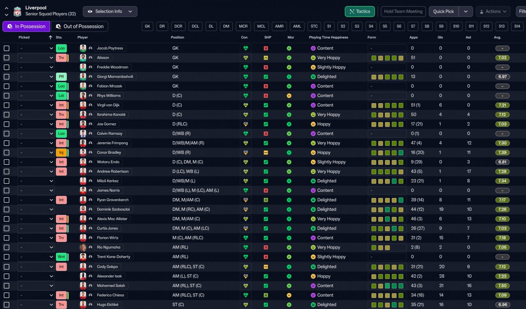Select the checkbox next to Alisson
This screenshot has width=526, height=309.
tap(7, 58)
